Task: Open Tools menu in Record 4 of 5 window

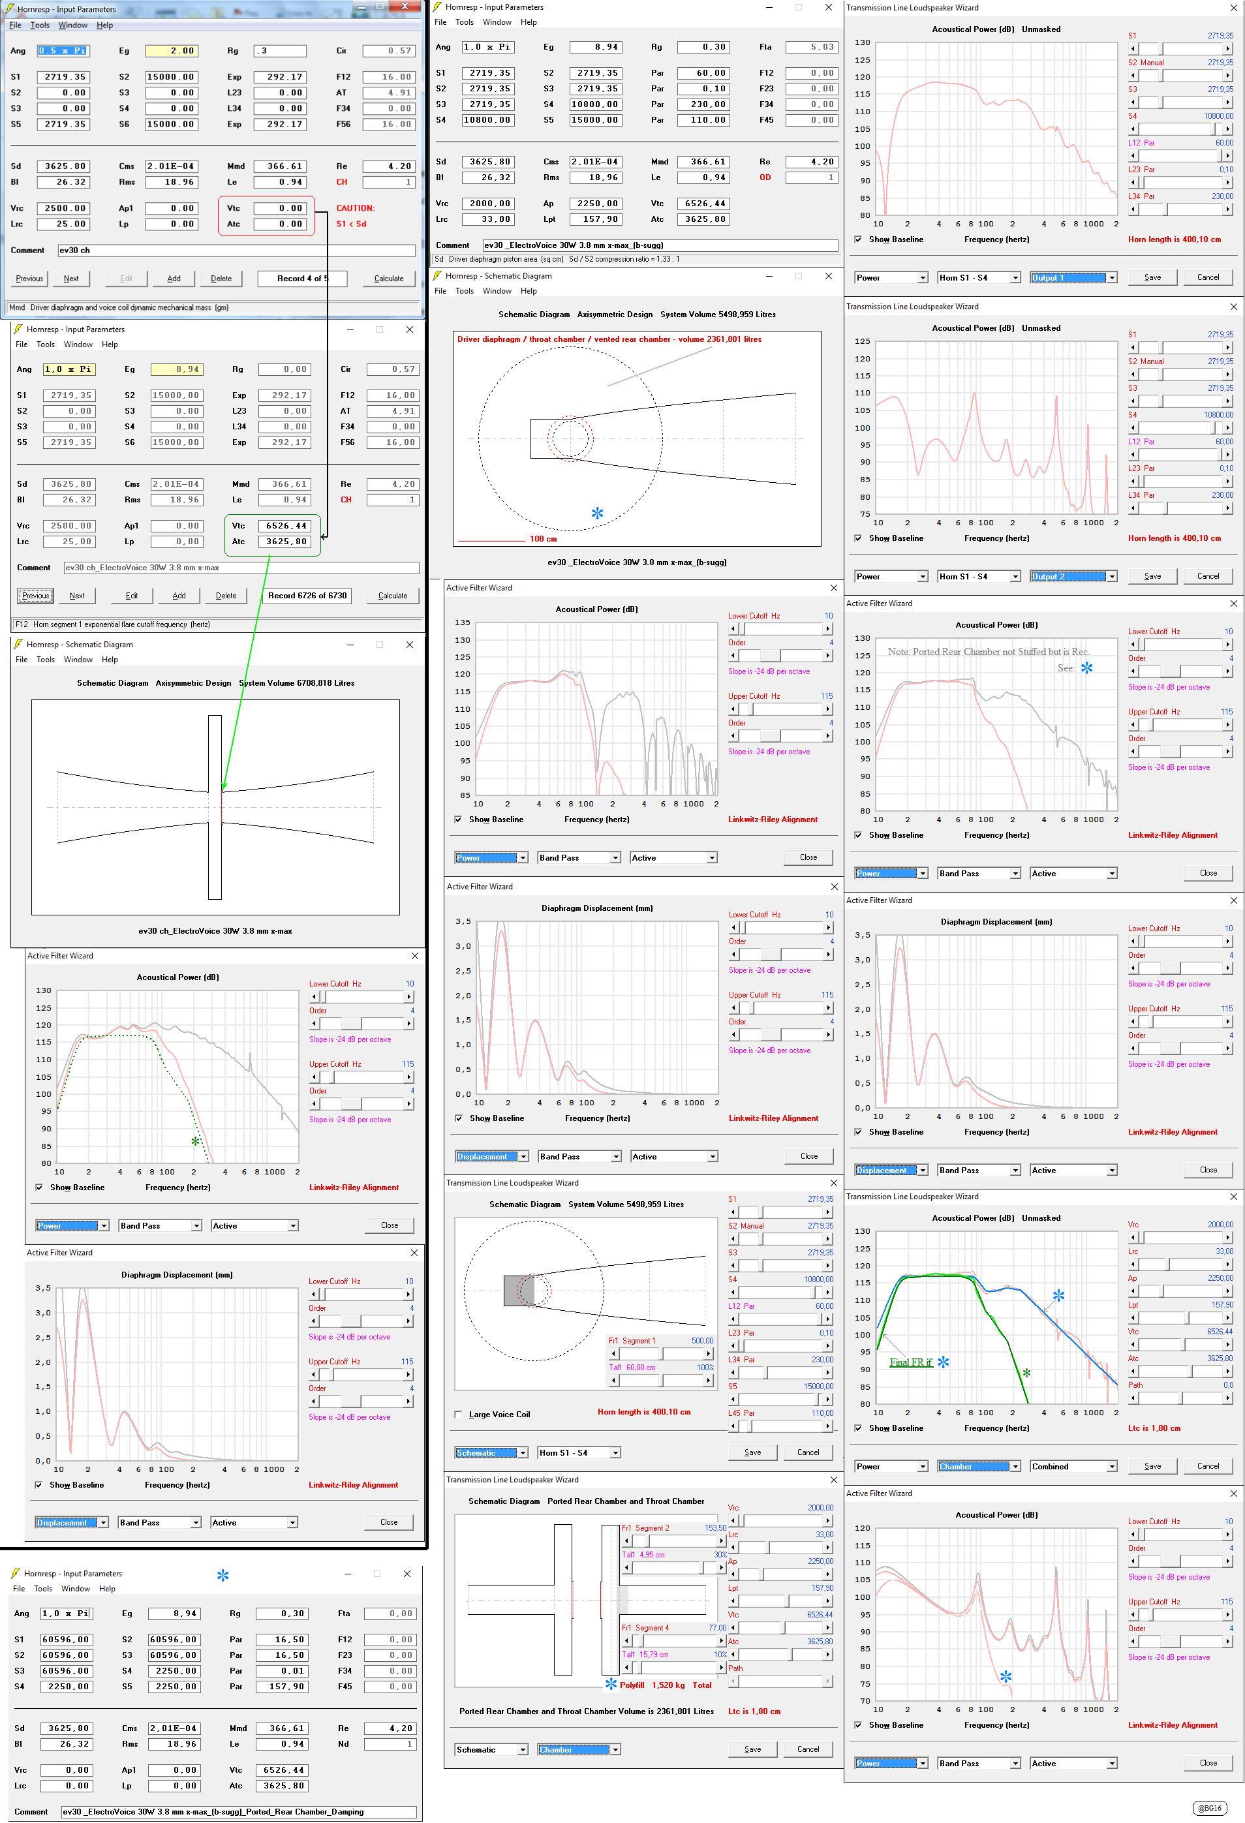Action: pyautogui.click(x=39, y=25)
